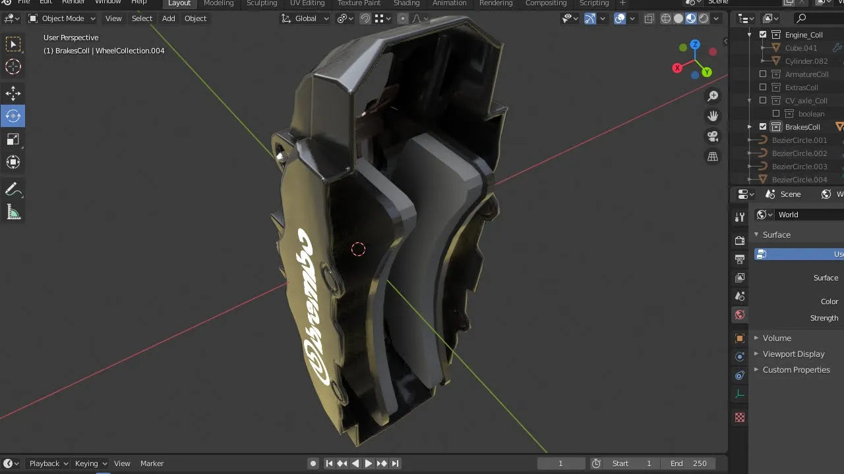Open the Object Mode dropdown
Screen dimensions: 844x474
[x=63, y=18]
